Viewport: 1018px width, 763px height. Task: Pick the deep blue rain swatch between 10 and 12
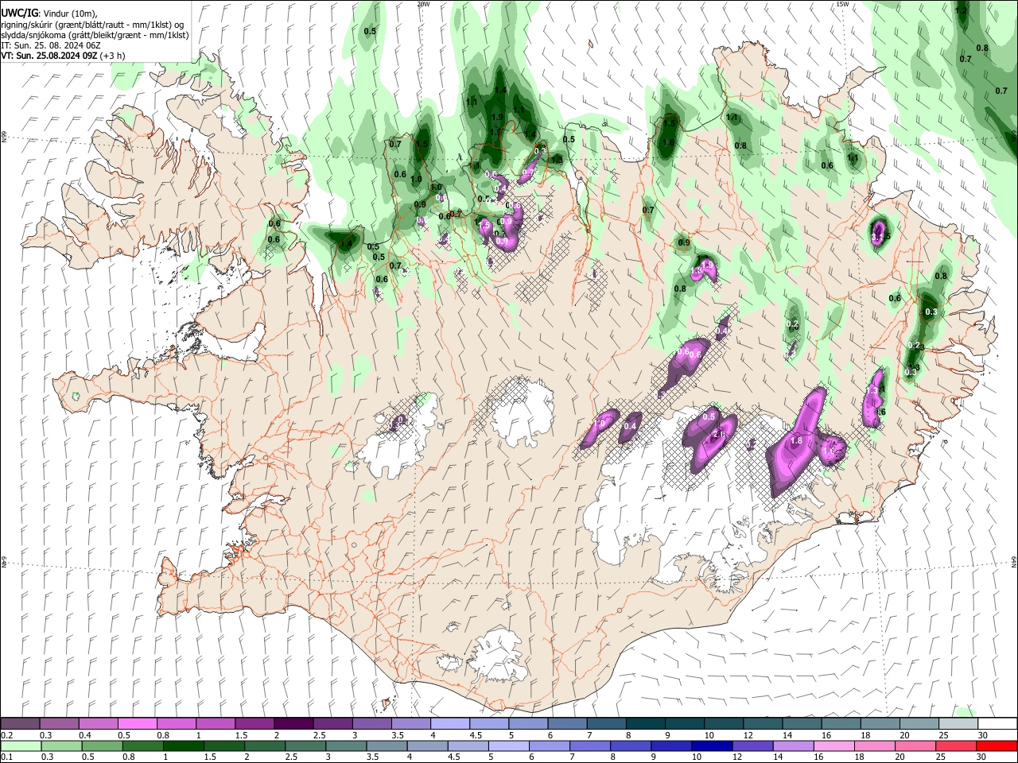711,746
